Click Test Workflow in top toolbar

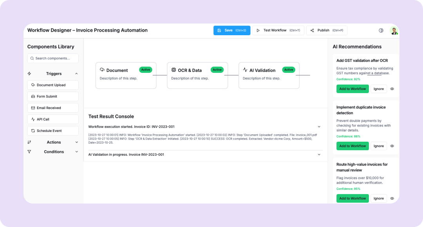[x=278, y=31]
